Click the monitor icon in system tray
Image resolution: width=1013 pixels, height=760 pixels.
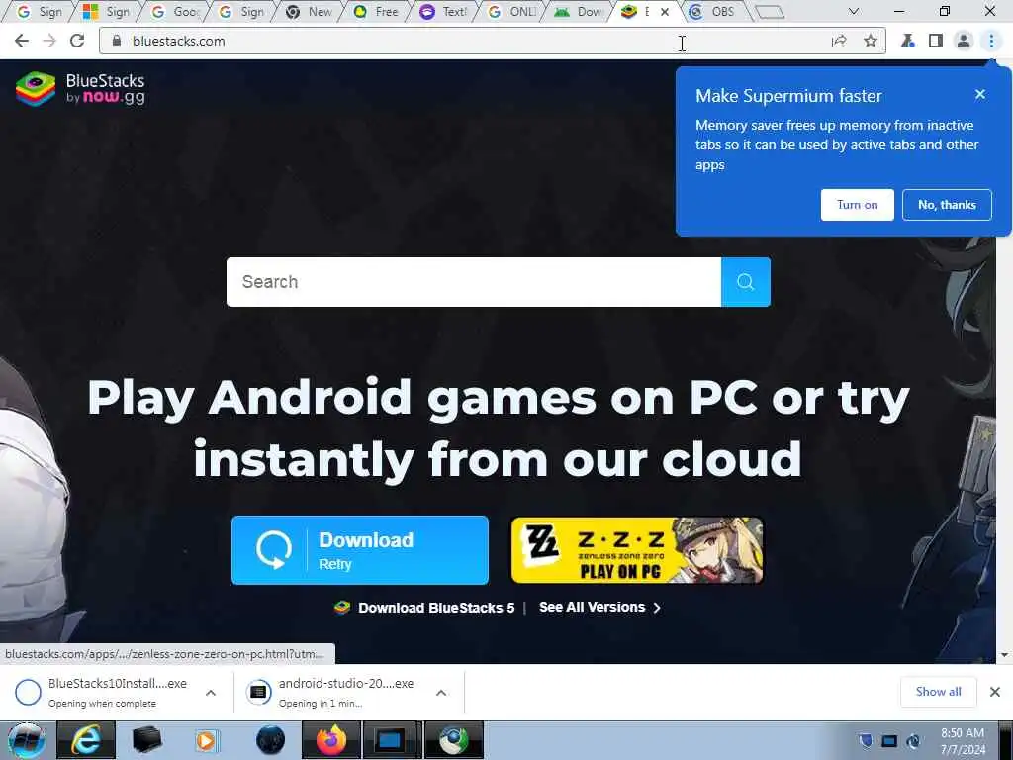[x=889, y=740]
